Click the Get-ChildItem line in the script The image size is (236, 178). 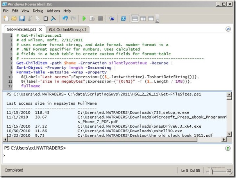pos(95,63)
